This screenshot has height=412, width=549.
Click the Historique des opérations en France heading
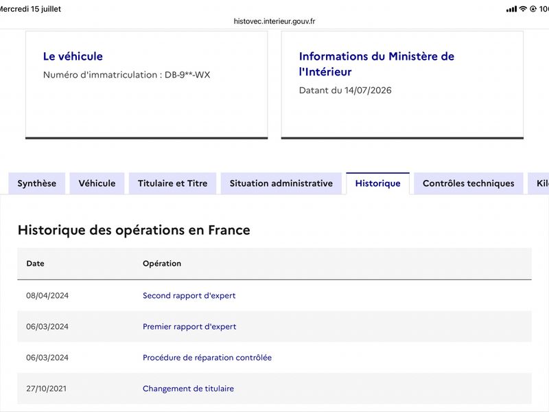coord(134,230)
